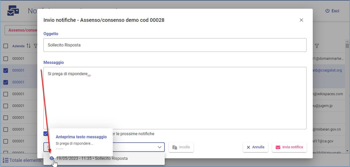Image resolution: width=350 pixels, height=167 pixels.
Task: Close the Invio notifiche dialog
Action: click(x=301, y=20)
